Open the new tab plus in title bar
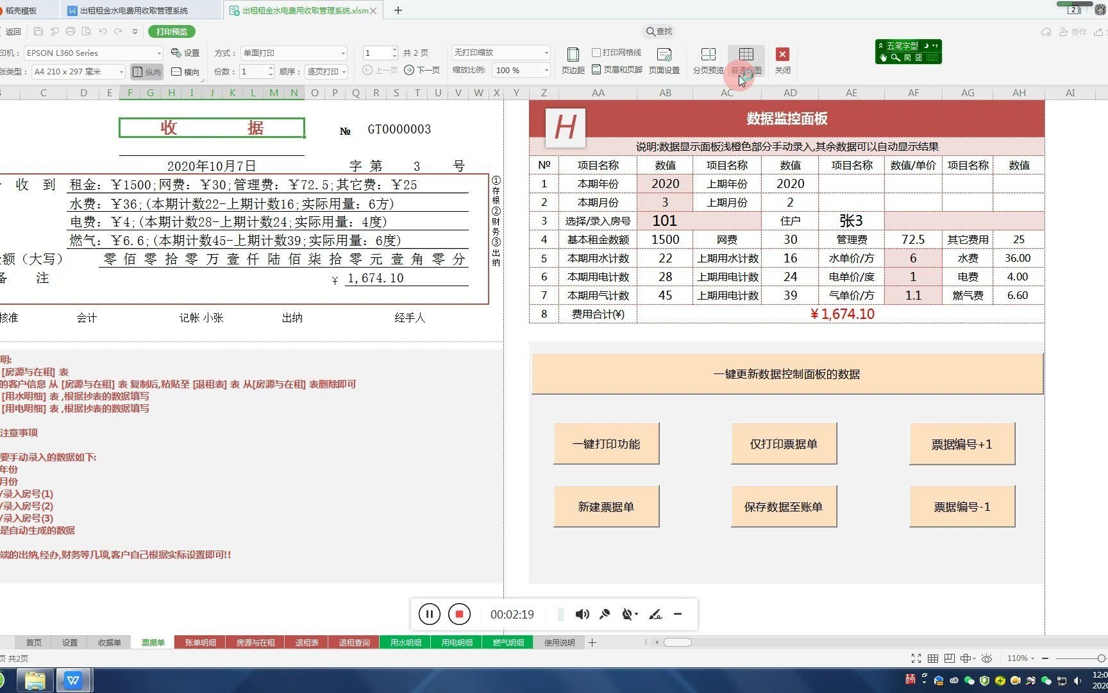The image size is (1108, 693). click(x=398, y=10)
